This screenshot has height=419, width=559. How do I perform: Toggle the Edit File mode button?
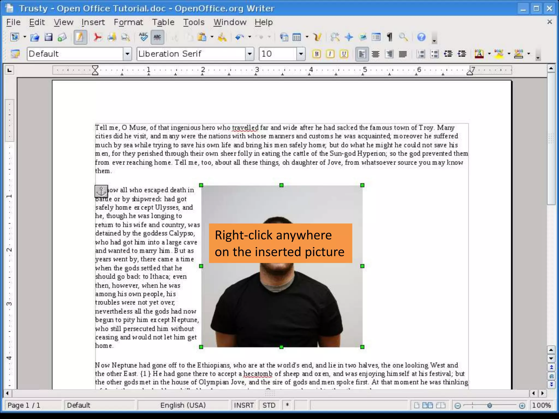coord(80,37)
